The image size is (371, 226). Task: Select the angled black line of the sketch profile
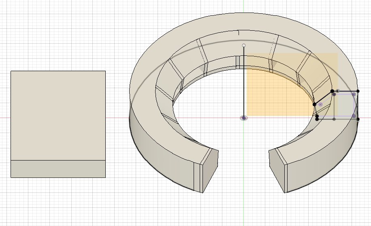tap(323, 97)
